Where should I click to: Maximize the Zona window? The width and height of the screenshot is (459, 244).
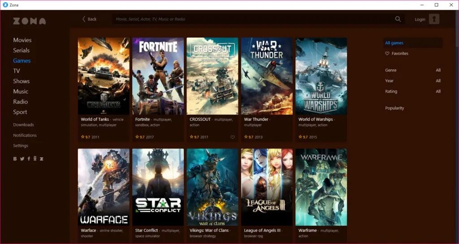coord(437,5)
